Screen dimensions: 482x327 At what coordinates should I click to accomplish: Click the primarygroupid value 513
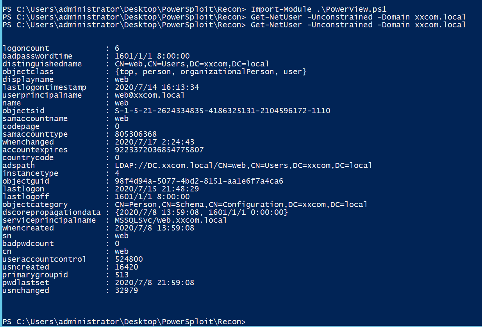point(121,275)
